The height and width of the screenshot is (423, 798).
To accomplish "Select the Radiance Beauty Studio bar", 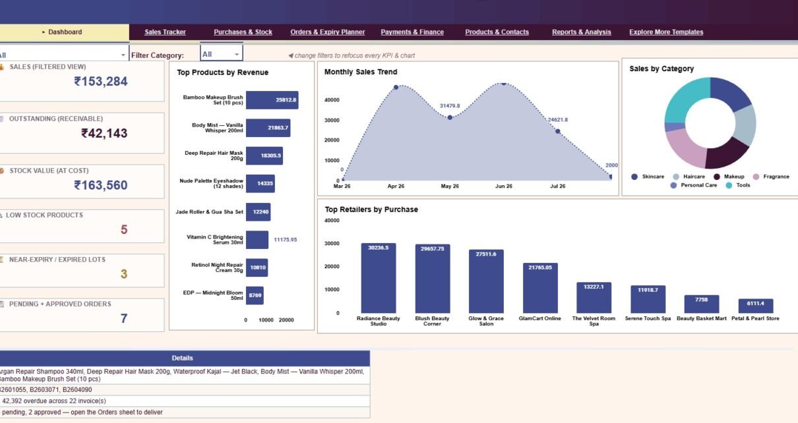I will click(379, 278).
